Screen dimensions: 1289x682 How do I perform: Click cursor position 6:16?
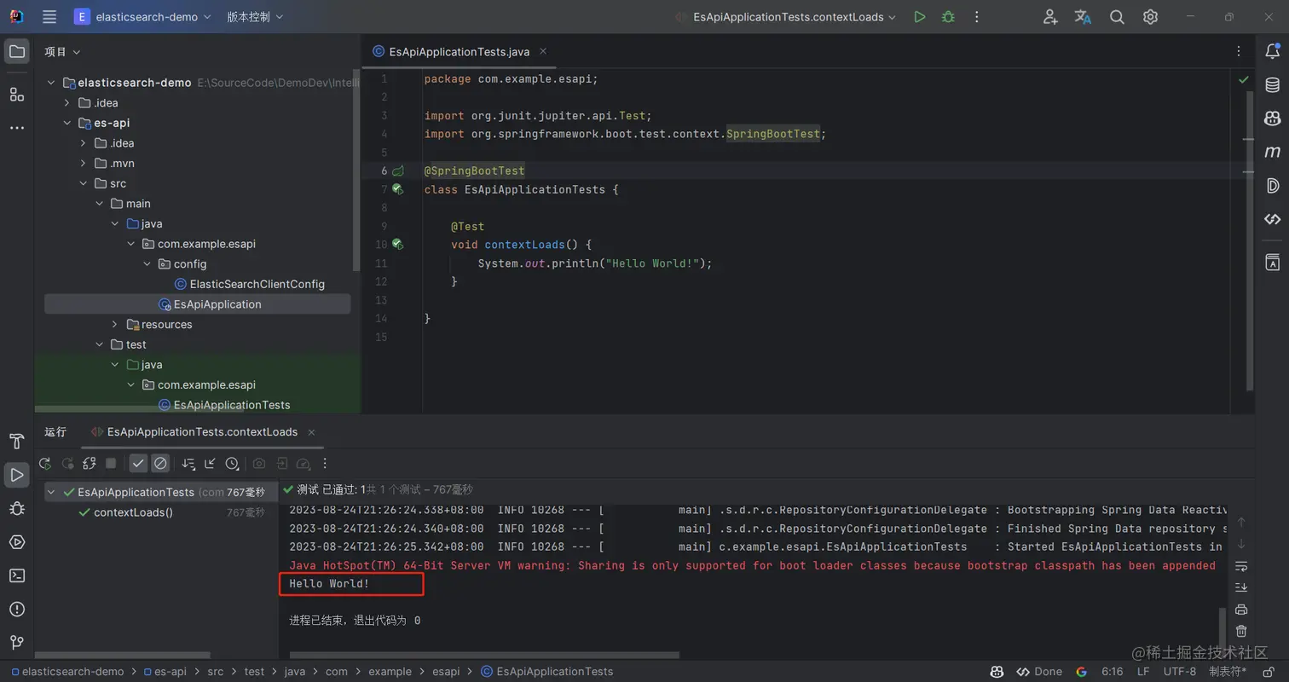click(1112, 672)
